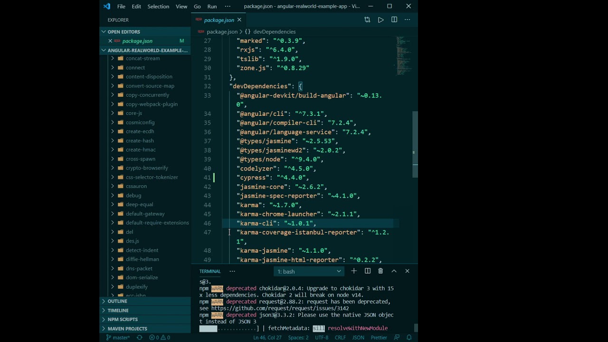Click package.json in the breadcrumb
The width and height of the screenshot is (608, 342).
pyautogui.click(x=222, y=32)
